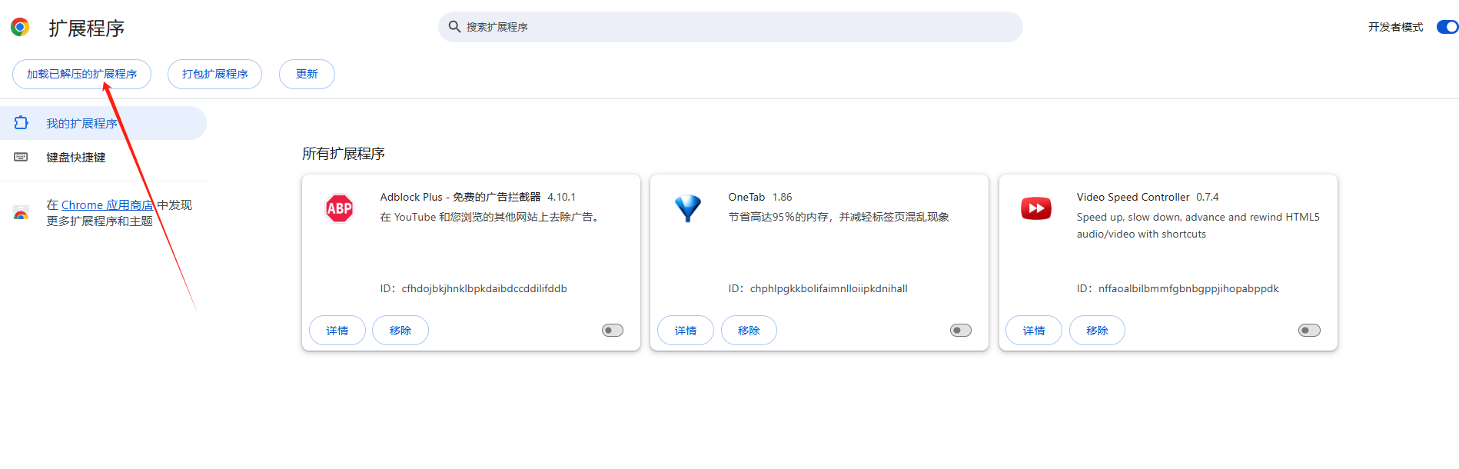This screenshot has width=1459, height=469.
Task: Enable the Adblock Plus extension toggle
Action: [x=613, y=331]
